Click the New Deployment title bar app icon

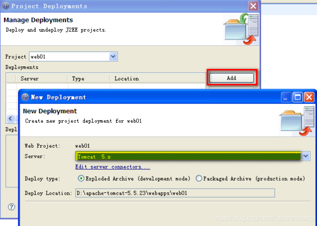(25, 97)
